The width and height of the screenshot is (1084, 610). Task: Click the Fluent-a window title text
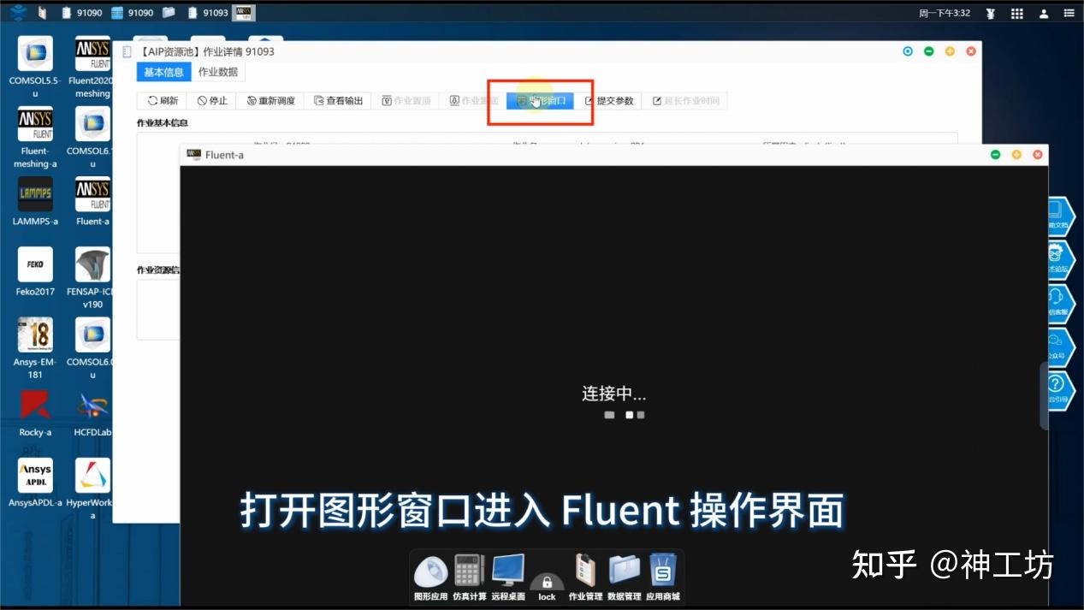224,155
